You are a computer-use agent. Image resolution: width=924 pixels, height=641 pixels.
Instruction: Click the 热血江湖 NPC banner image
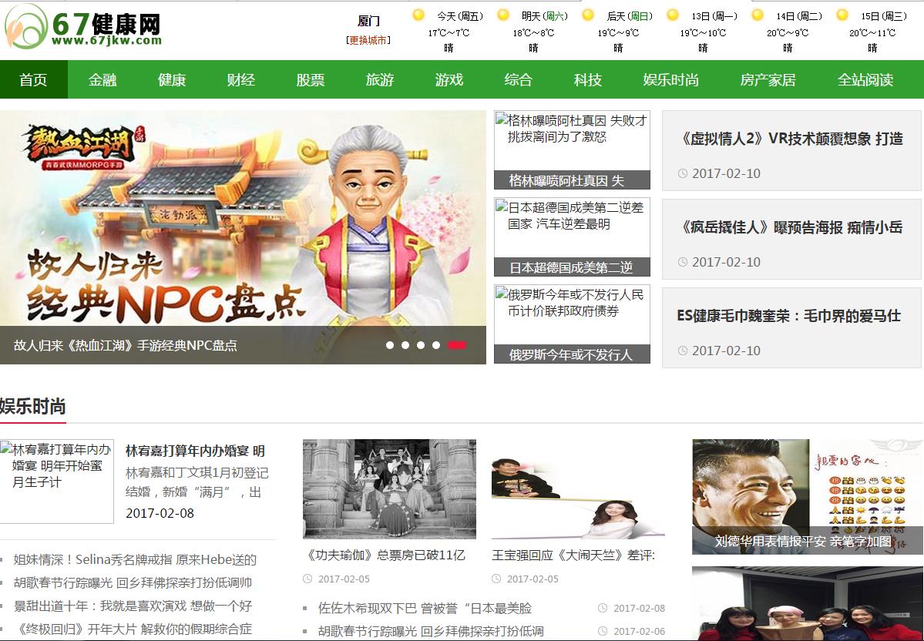243,218
